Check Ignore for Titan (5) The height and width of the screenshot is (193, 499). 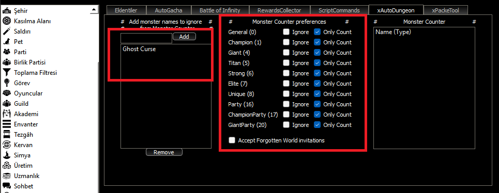tap(286, 63)
